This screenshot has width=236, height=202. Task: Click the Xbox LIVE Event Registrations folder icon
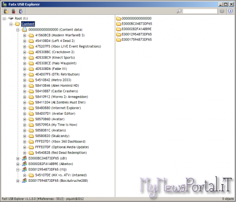point(31,46)
